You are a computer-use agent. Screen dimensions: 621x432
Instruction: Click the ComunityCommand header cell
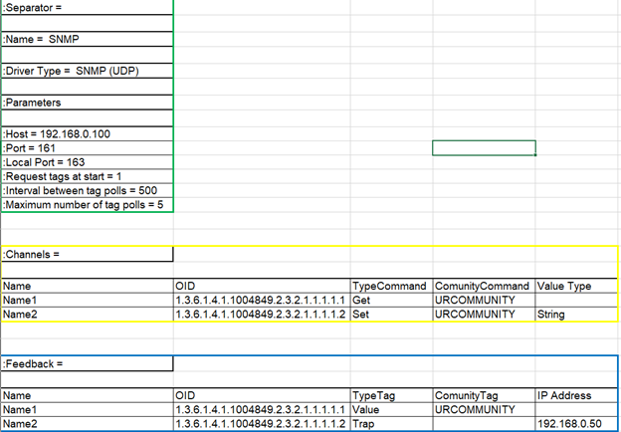click(x=484, y=286)
